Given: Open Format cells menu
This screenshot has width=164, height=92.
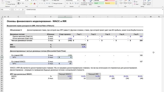Looking at the screenshot, I should [x=129, y=2].
